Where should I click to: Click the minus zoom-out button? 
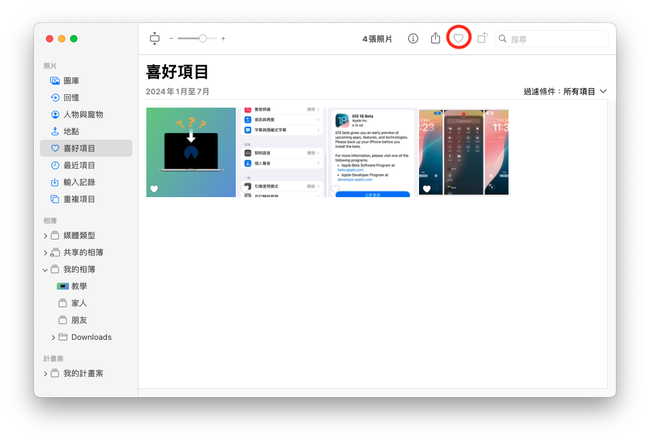click(x=171, y=39)
